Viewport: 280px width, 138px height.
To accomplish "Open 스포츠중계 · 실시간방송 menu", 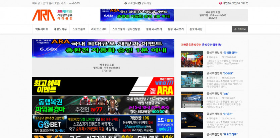I will click(x=126, y=29).
